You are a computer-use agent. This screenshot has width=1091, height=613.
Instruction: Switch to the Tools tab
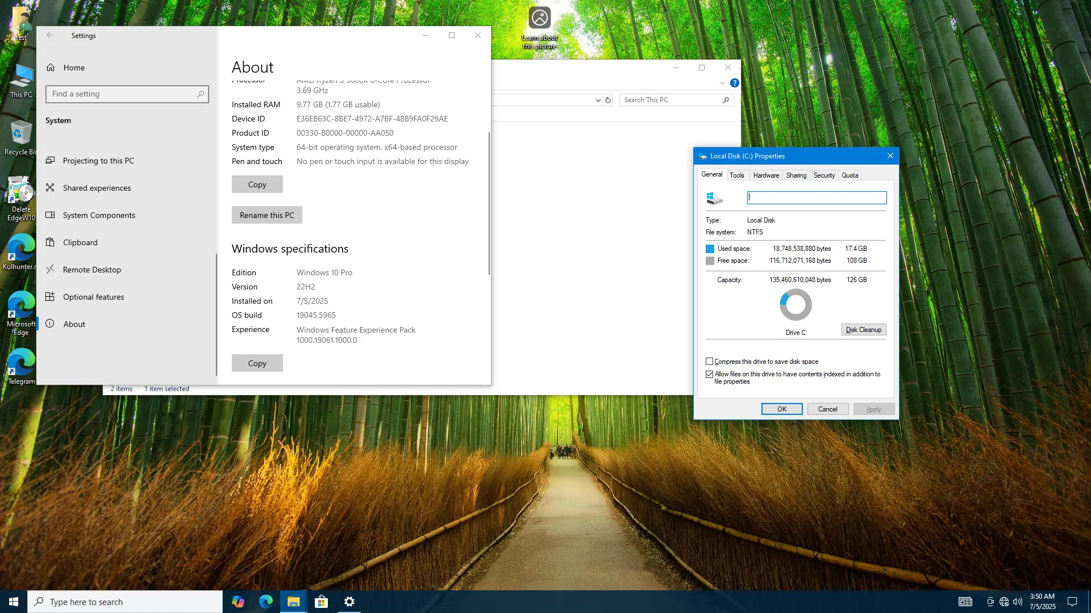[736, 175]
